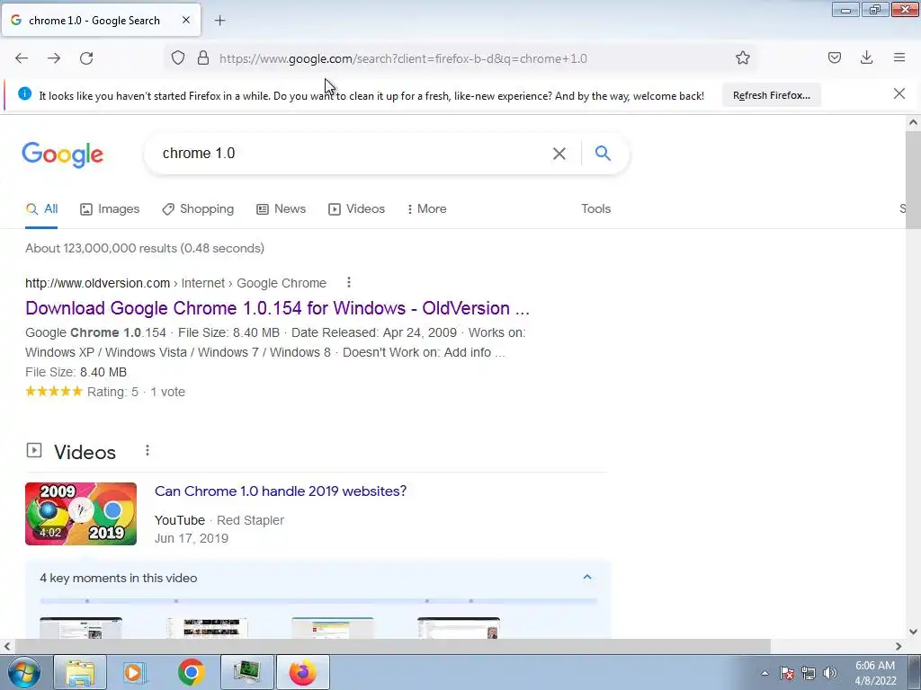Click the volume speaker tray icon
Image resolution: width=921 pixels, height=690 pixels.
click(830, 673)
